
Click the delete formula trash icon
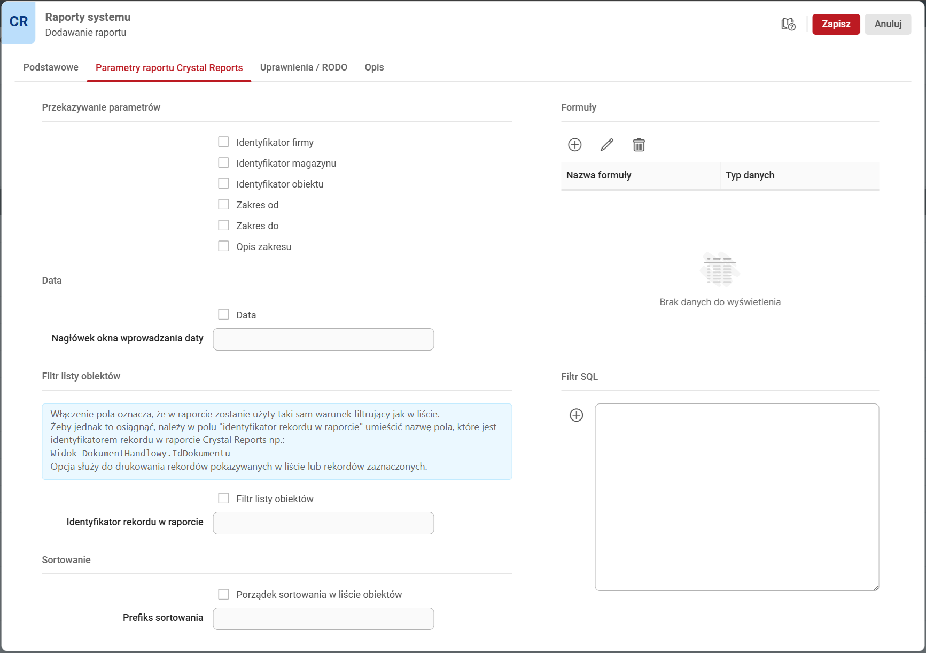(x=639, y=145)
